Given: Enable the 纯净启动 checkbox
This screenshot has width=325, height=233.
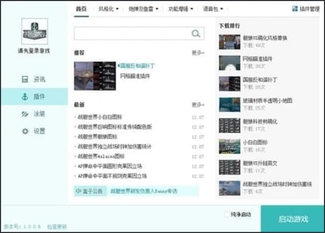Looking at the screenshot, I should 227,214.
